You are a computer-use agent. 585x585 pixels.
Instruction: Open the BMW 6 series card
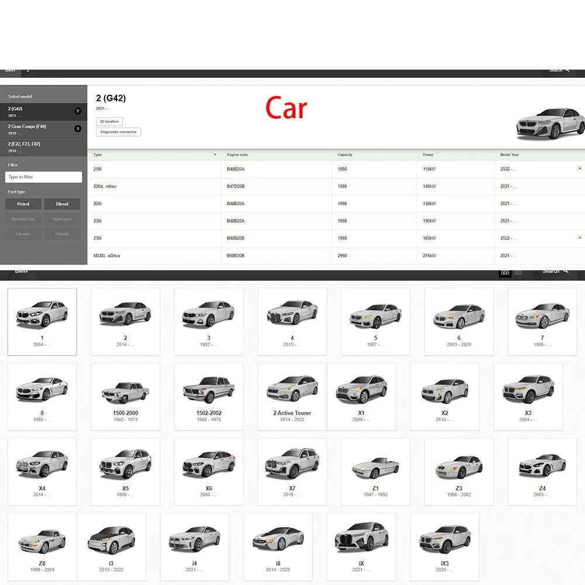(x=459, y=322)
